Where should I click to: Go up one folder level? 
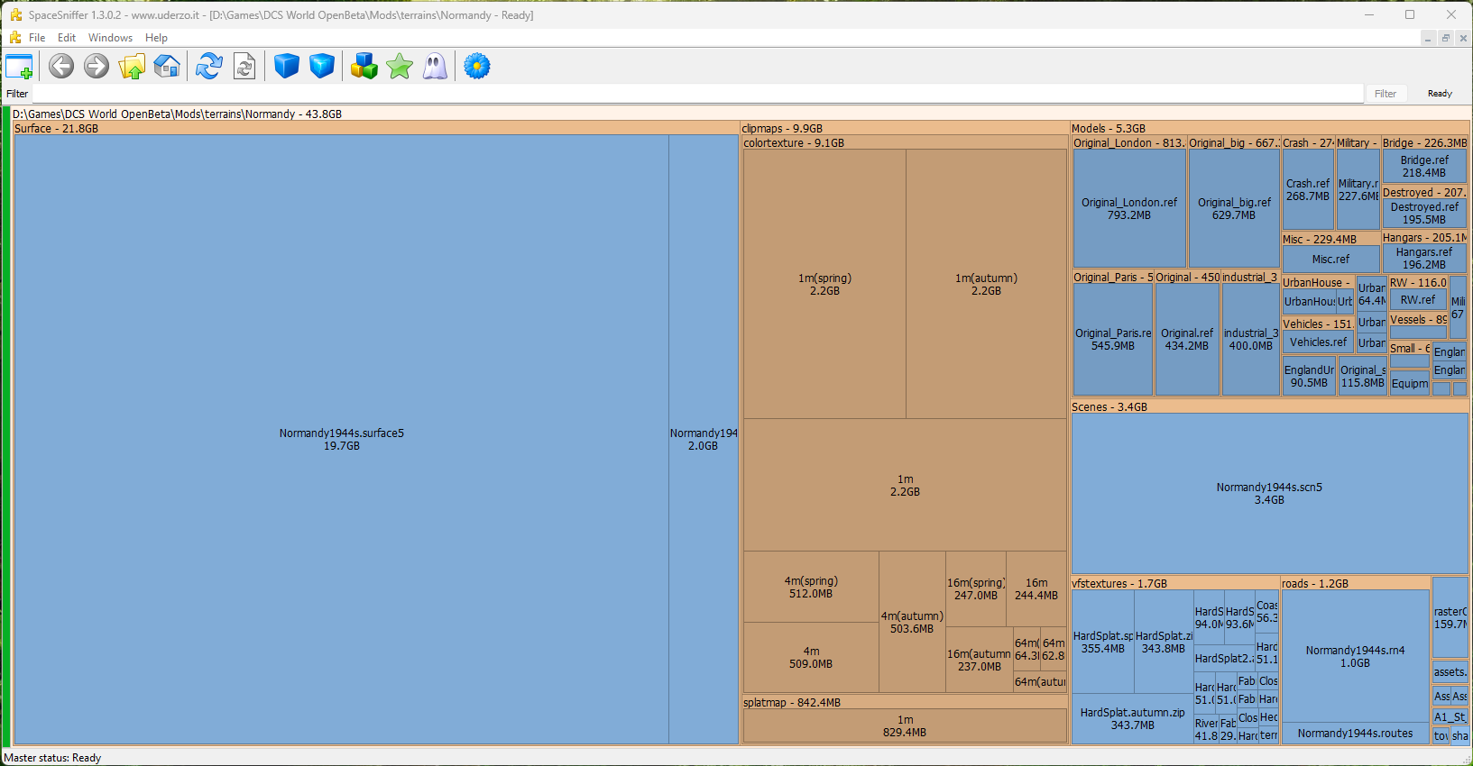(x=132, y=66)
